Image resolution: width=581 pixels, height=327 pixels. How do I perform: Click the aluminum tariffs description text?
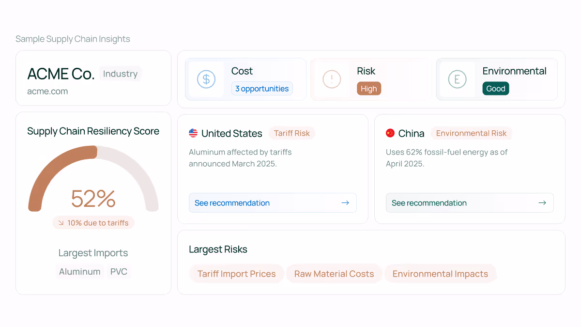240,158
